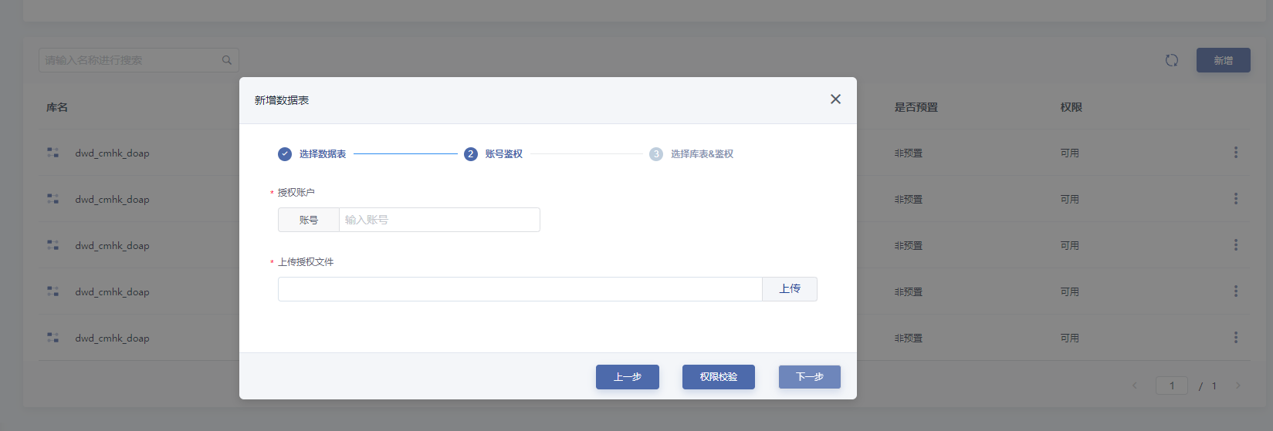Viewport: 1273px width, 431px height.
Task: Click dwd_cmhk_doap in the fourth row
Action: pos(112,292)
